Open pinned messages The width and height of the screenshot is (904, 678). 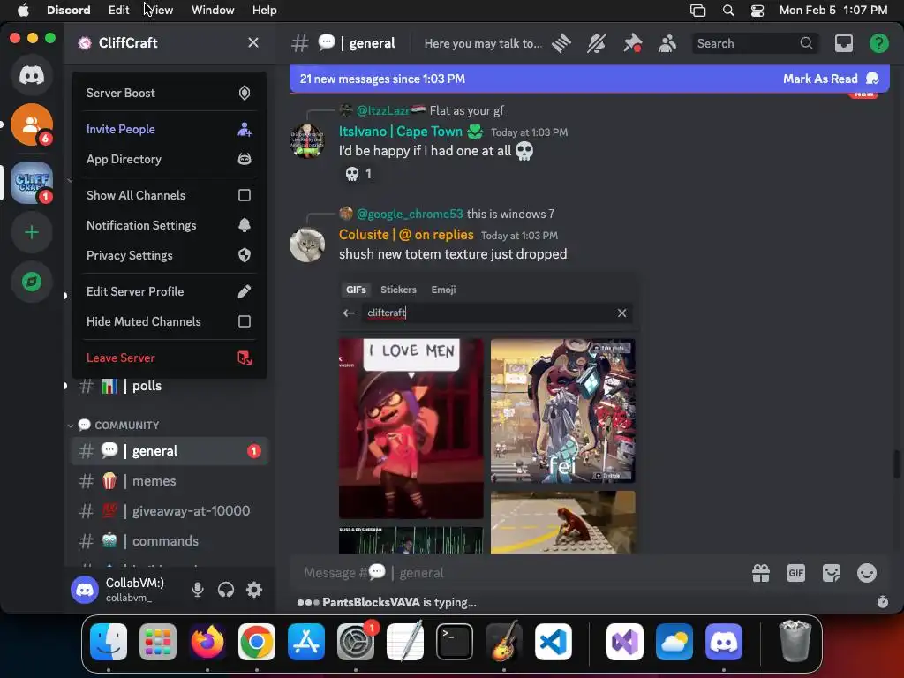pos(632,43)
